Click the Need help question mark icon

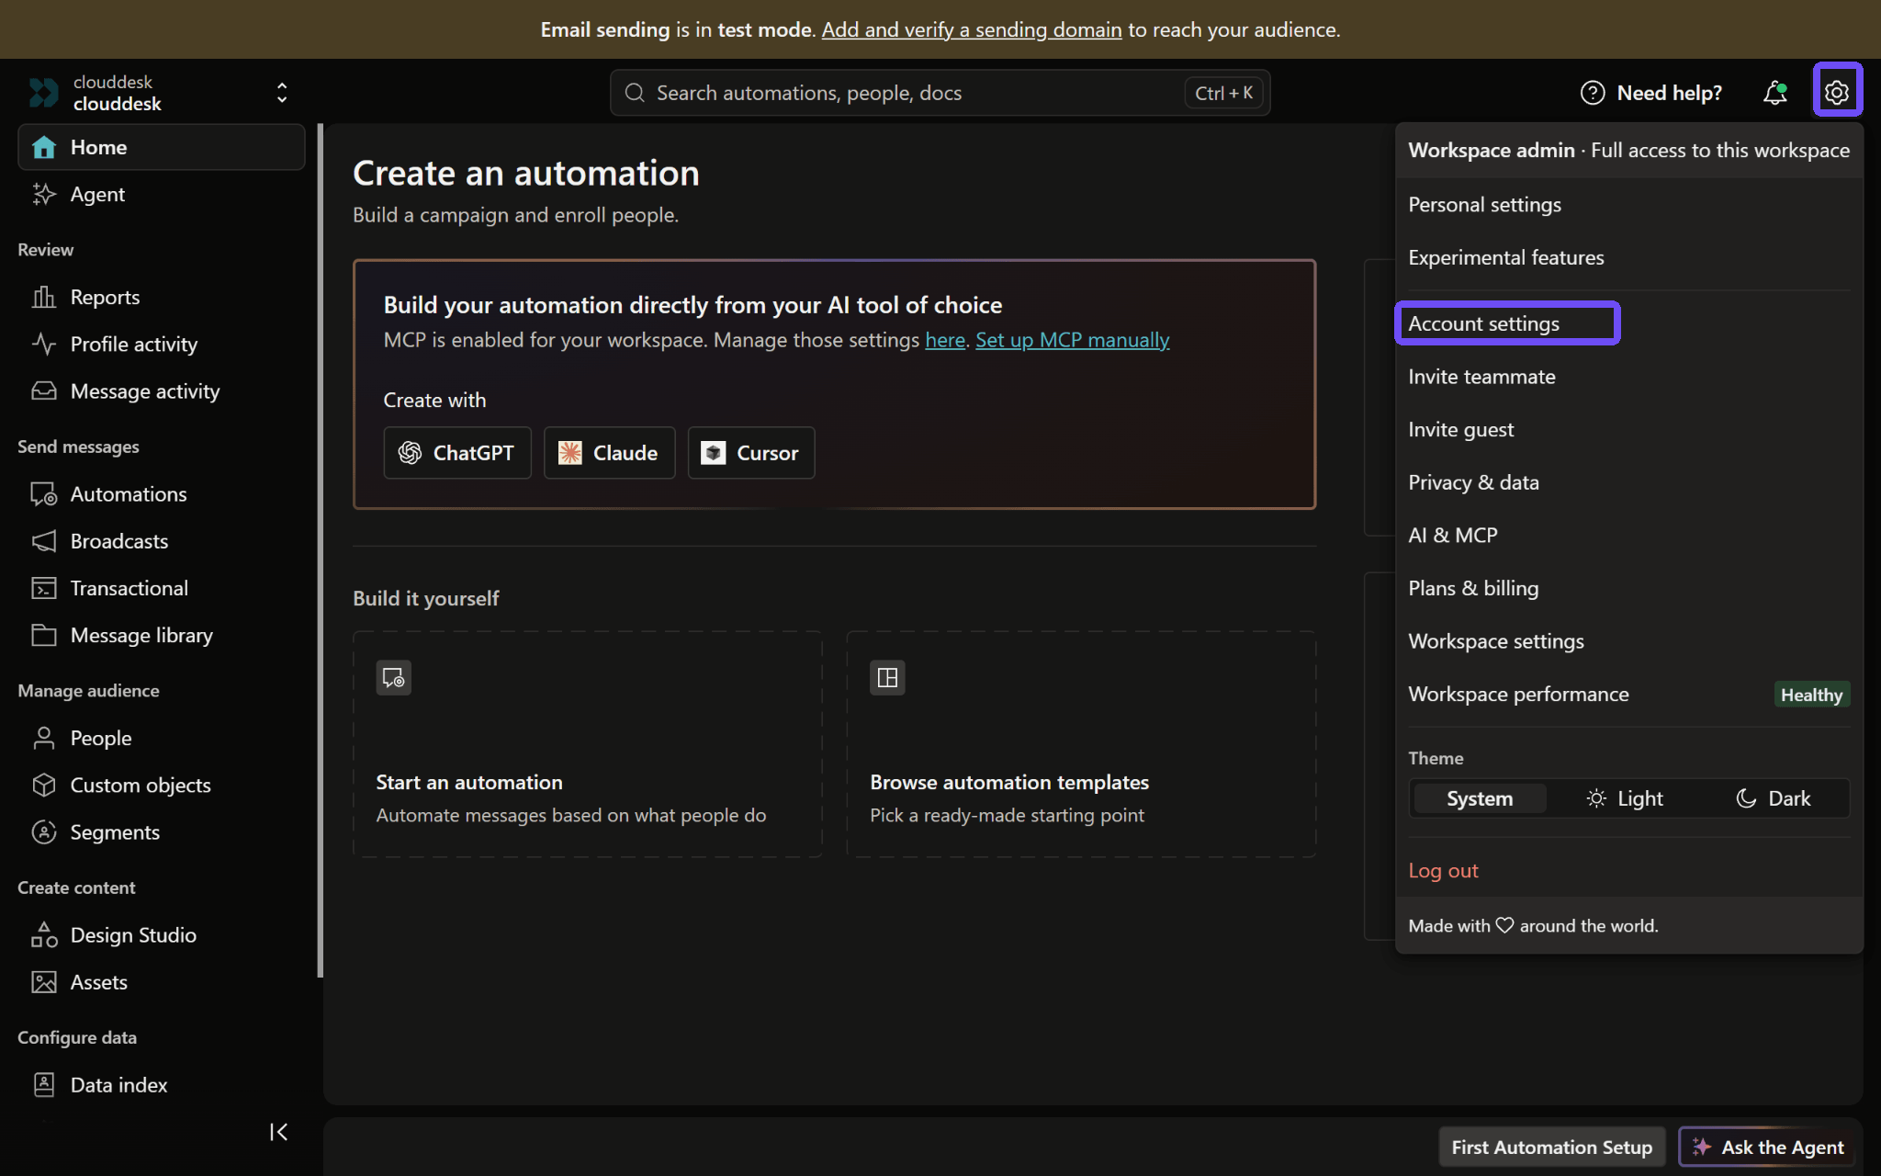(1592, 93)
